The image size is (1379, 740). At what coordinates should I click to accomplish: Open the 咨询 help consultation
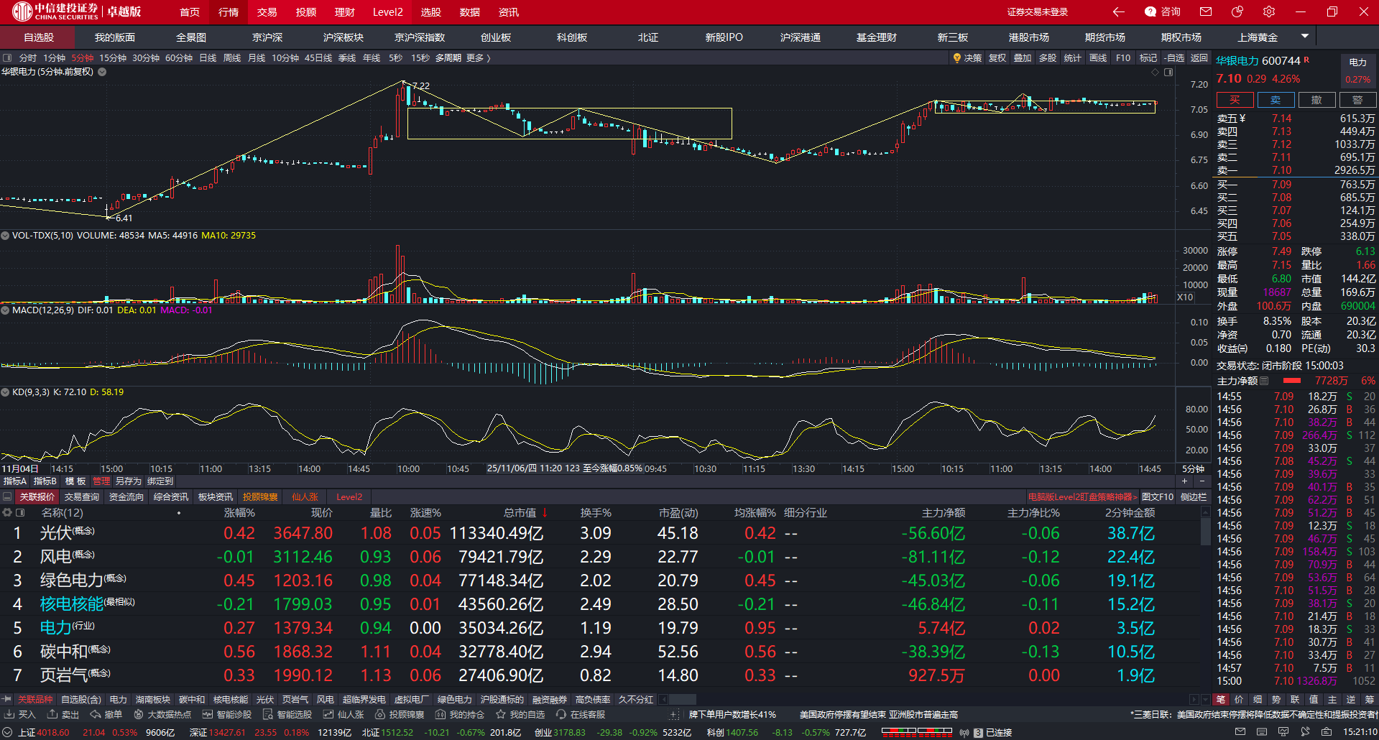coord(1162,11)
